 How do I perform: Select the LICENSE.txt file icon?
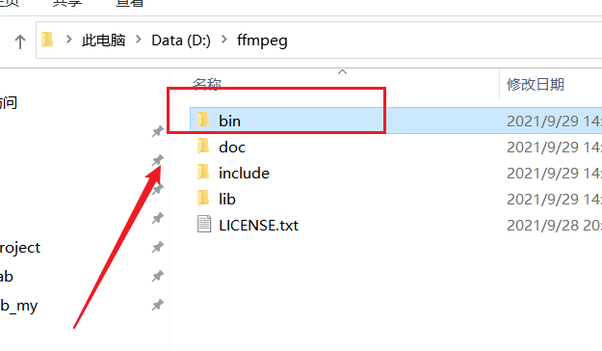(x=204, y=224)
